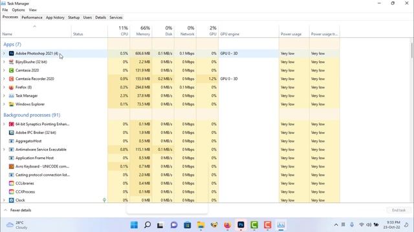Switch to Camtasia from the taskbar
The height and width of the screenshot is (232, 414).
(254, 225)
